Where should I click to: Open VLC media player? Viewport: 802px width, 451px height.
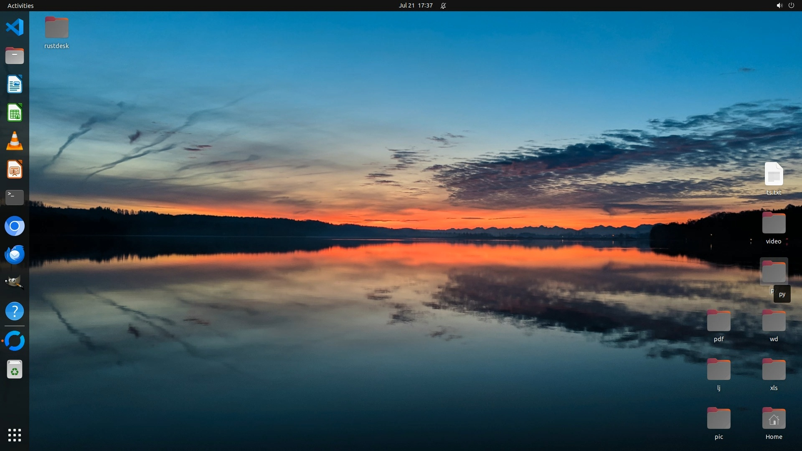(15, 141)
